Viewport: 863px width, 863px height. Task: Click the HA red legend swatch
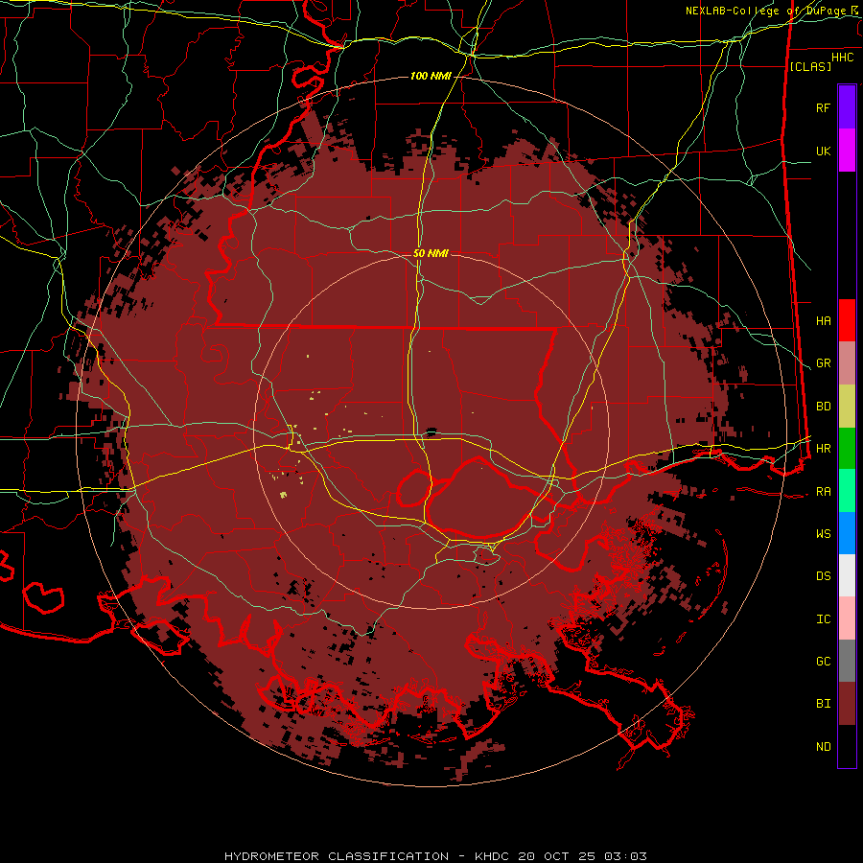[x=847, y=320]
